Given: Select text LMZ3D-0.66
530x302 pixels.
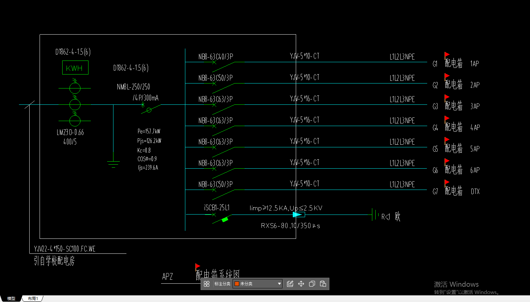Looking at the screenshot, I should click(x=70, y=132).
